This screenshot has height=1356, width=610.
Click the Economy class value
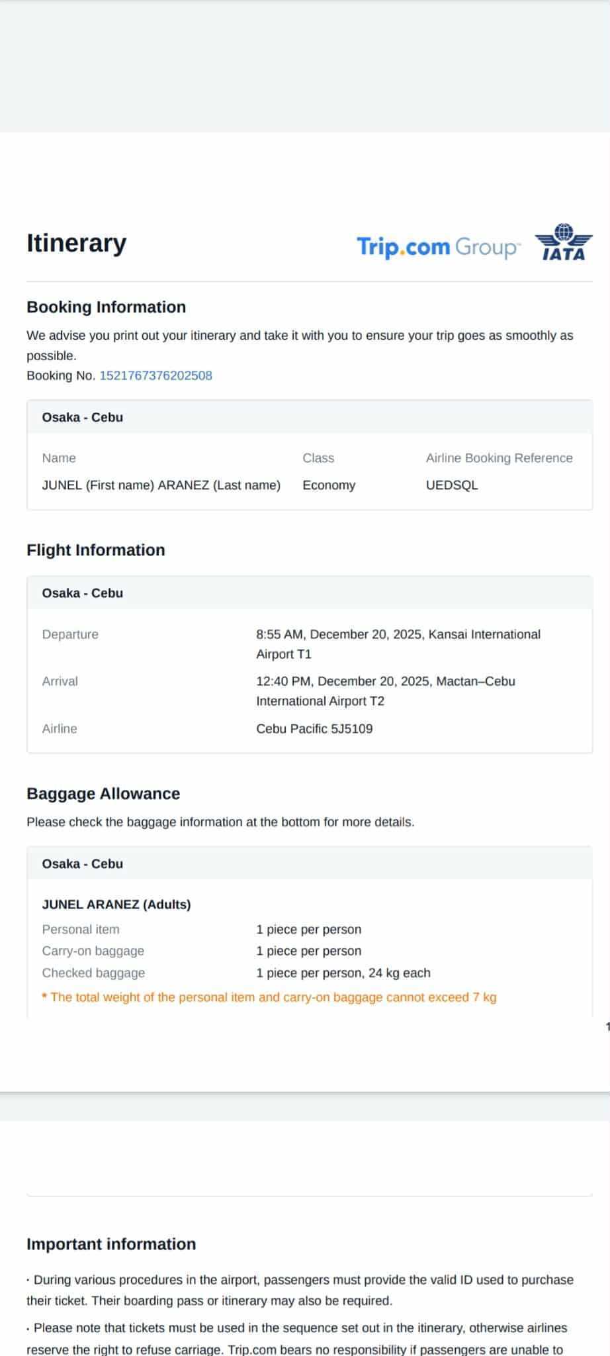coord(329,485)
